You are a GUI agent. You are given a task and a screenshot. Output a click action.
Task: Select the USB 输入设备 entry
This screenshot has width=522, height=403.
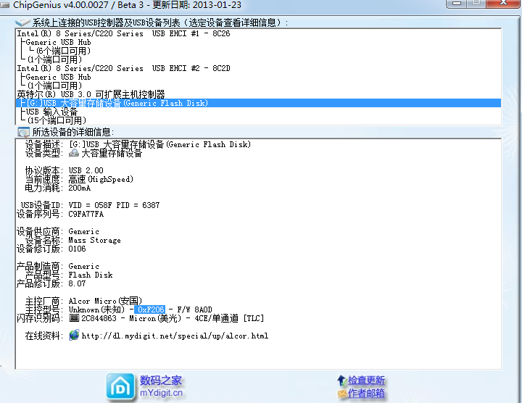[51, 112]
